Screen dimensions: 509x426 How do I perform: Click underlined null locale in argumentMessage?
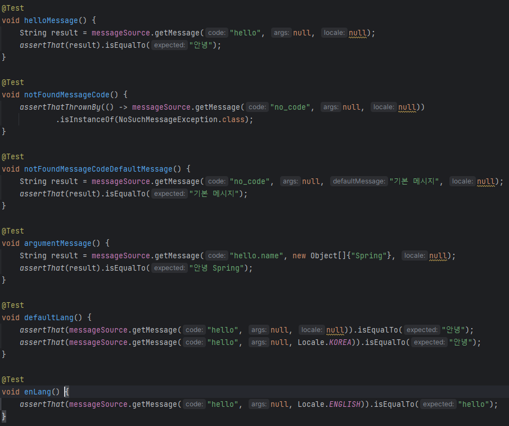tap(438, 256)
